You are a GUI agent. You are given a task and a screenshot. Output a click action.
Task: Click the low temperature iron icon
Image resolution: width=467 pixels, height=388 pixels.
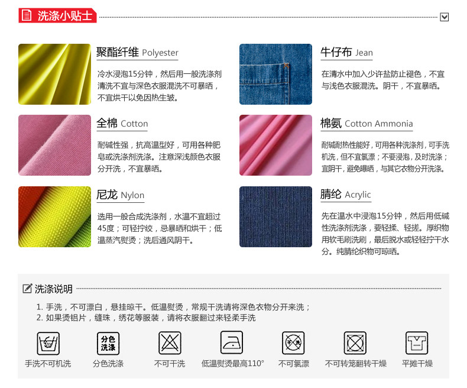click(232, 342)
